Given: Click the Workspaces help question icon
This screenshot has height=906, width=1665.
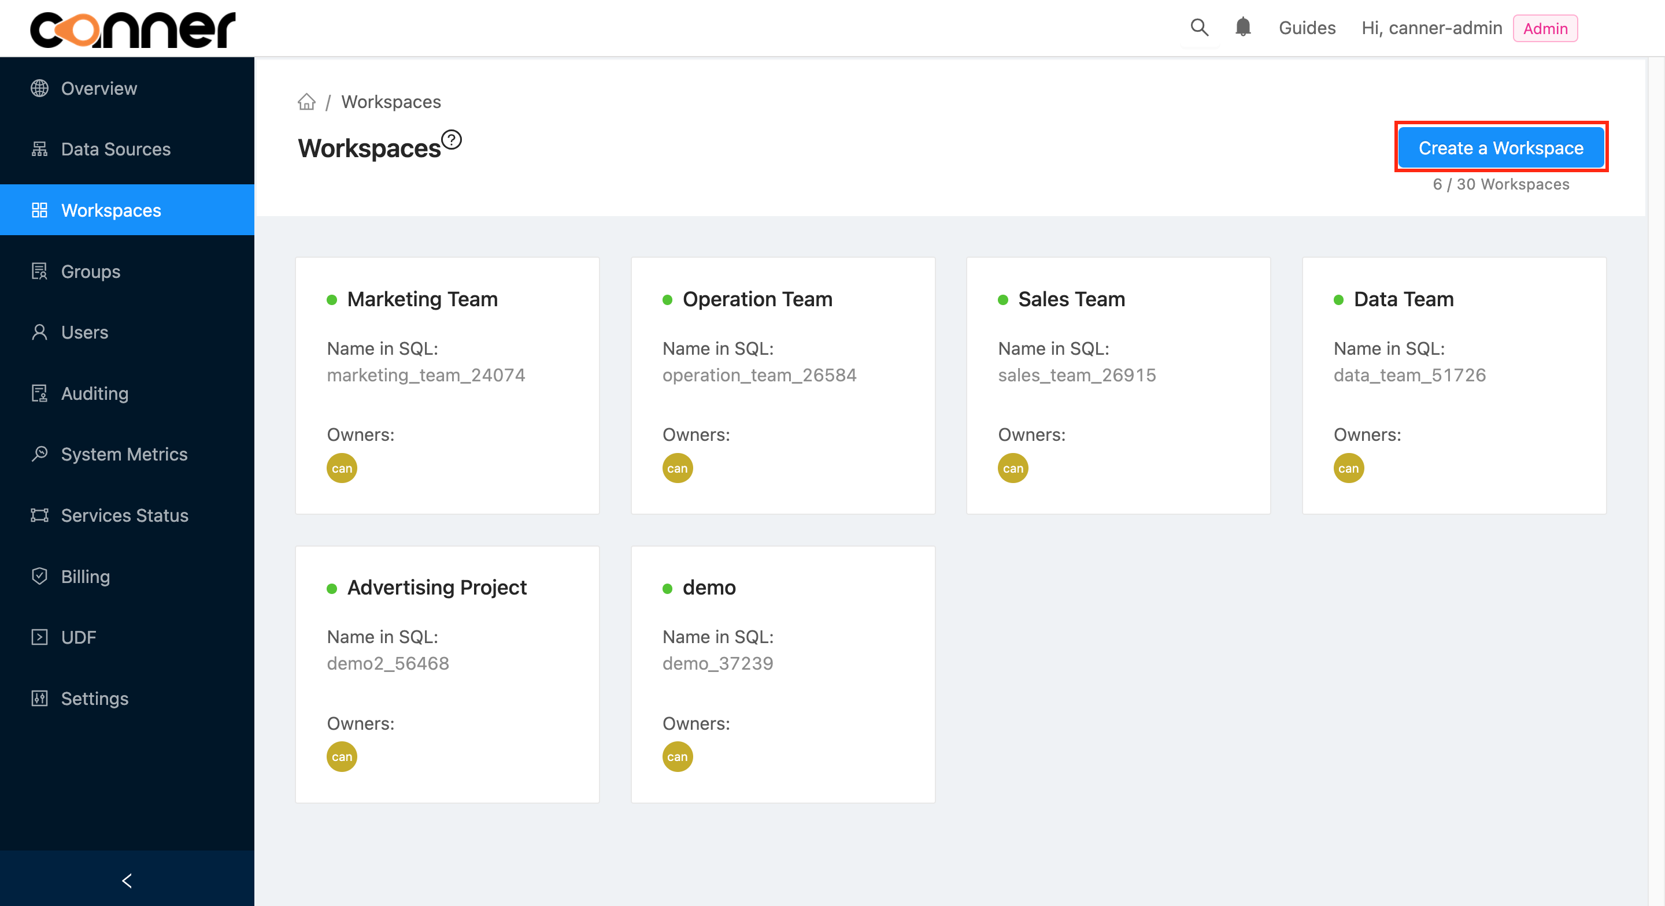Looking at the screenshot, I should [451, 140].
